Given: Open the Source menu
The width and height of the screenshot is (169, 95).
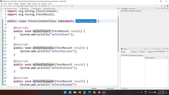Looking at the screenshot, I should click(10, 4).
